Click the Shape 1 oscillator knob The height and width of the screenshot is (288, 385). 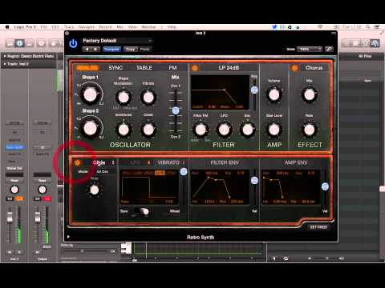click(x=90, y=94)
